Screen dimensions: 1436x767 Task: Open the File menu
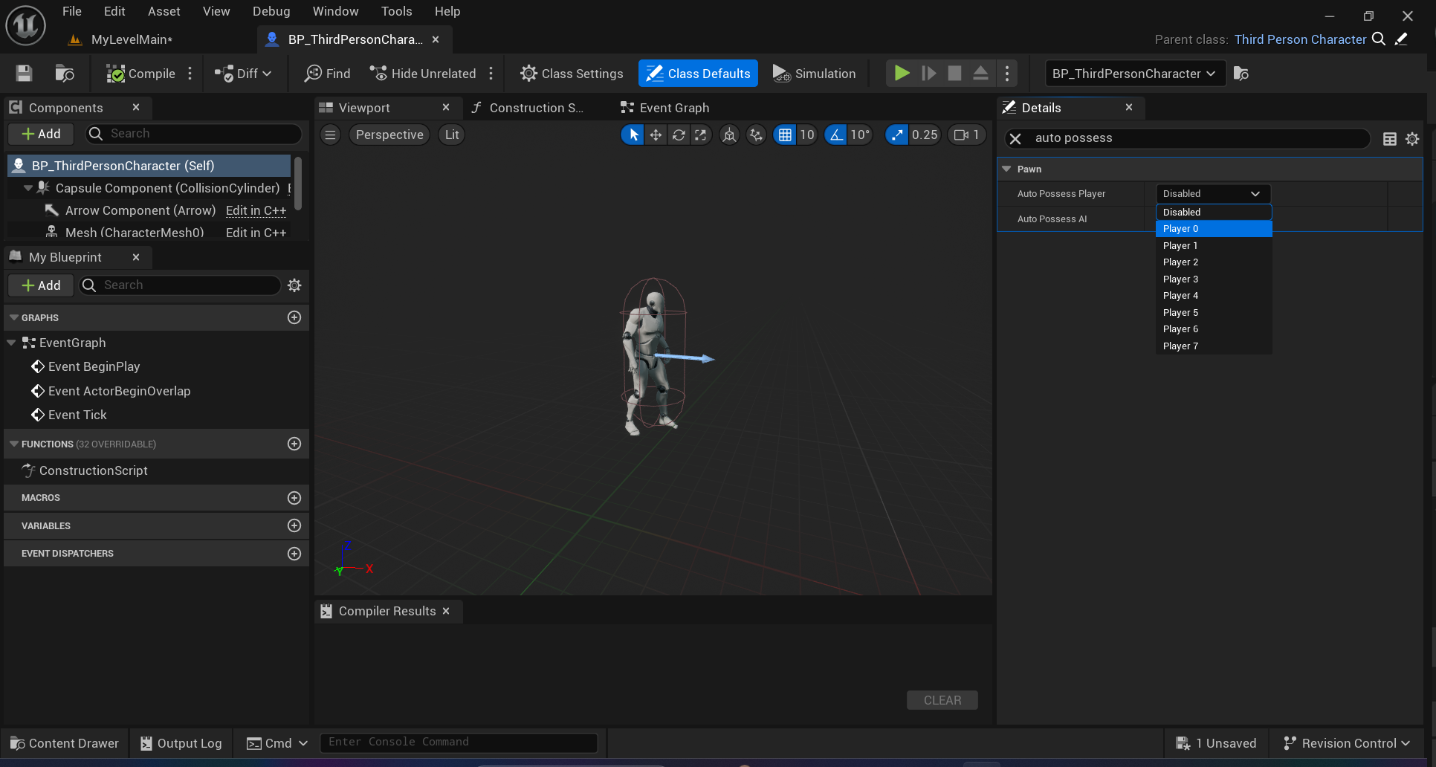pos(72,11)
